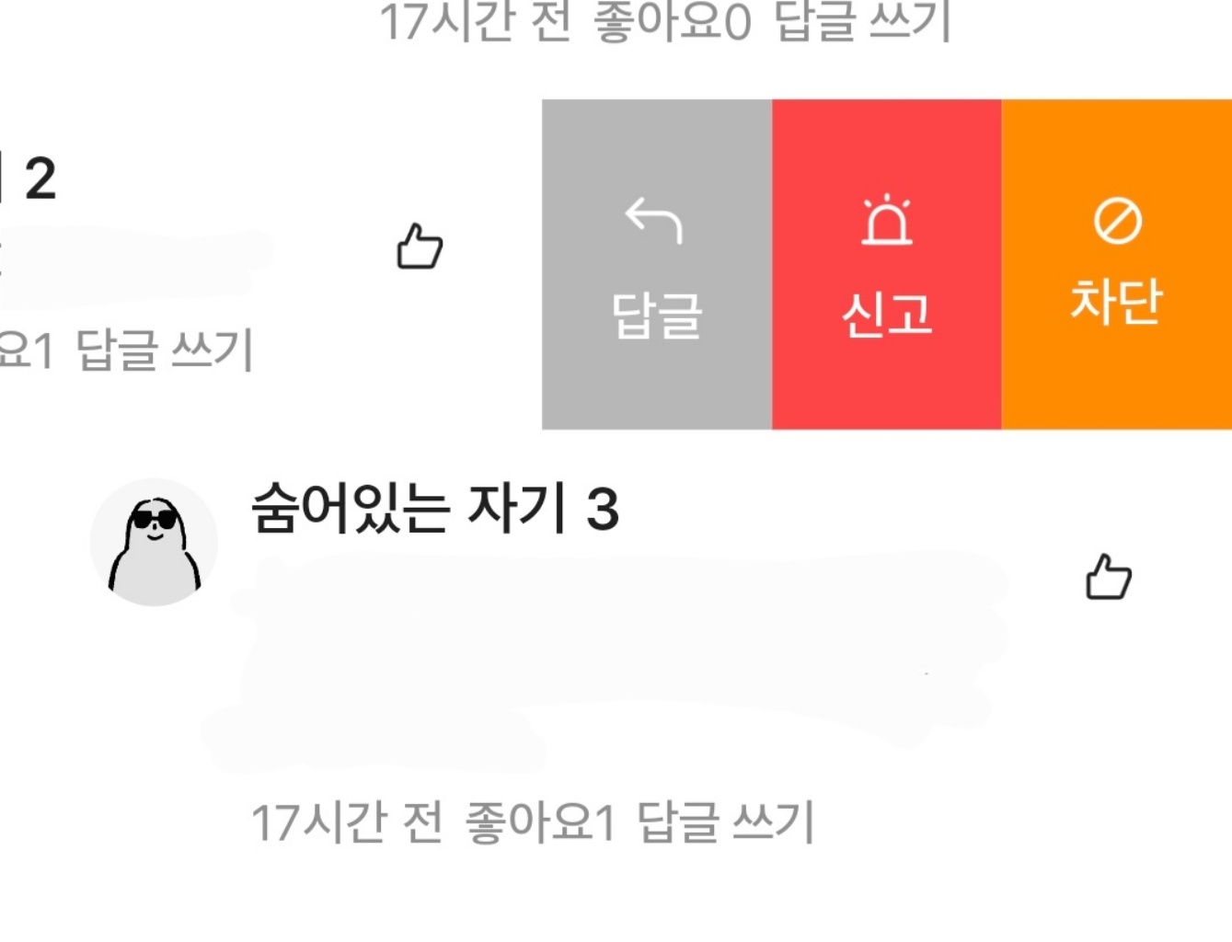Tap 좋아요1 under 숨어있는 자기 3's comment

click(x=540, y=821)
